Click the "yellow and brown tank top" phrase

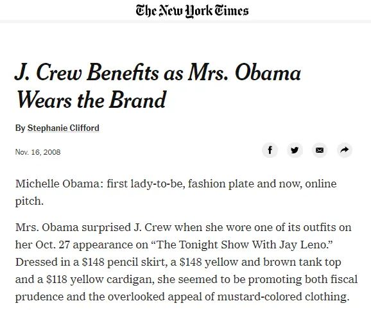click(273, 263)
